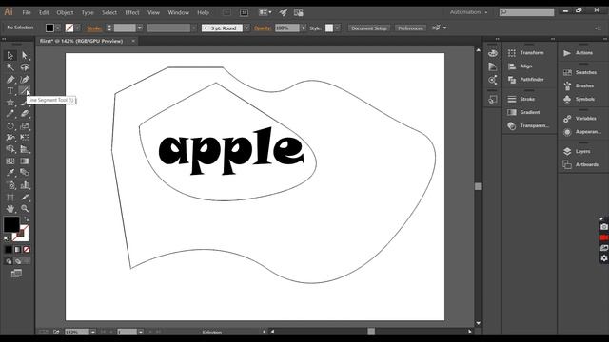Pick the Gradient tool
609x342 pixels.
(x=25, y=161)
